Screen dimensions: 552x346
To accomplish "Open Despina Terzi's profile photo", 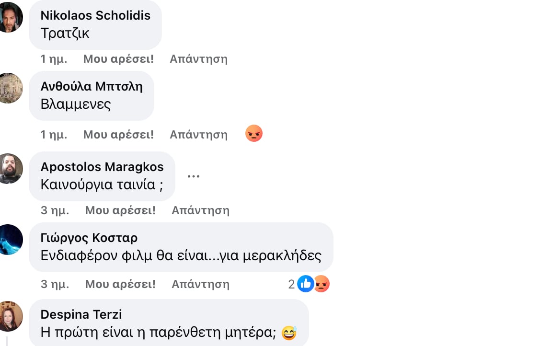I will pyautogui.click(x=9, y=316).
